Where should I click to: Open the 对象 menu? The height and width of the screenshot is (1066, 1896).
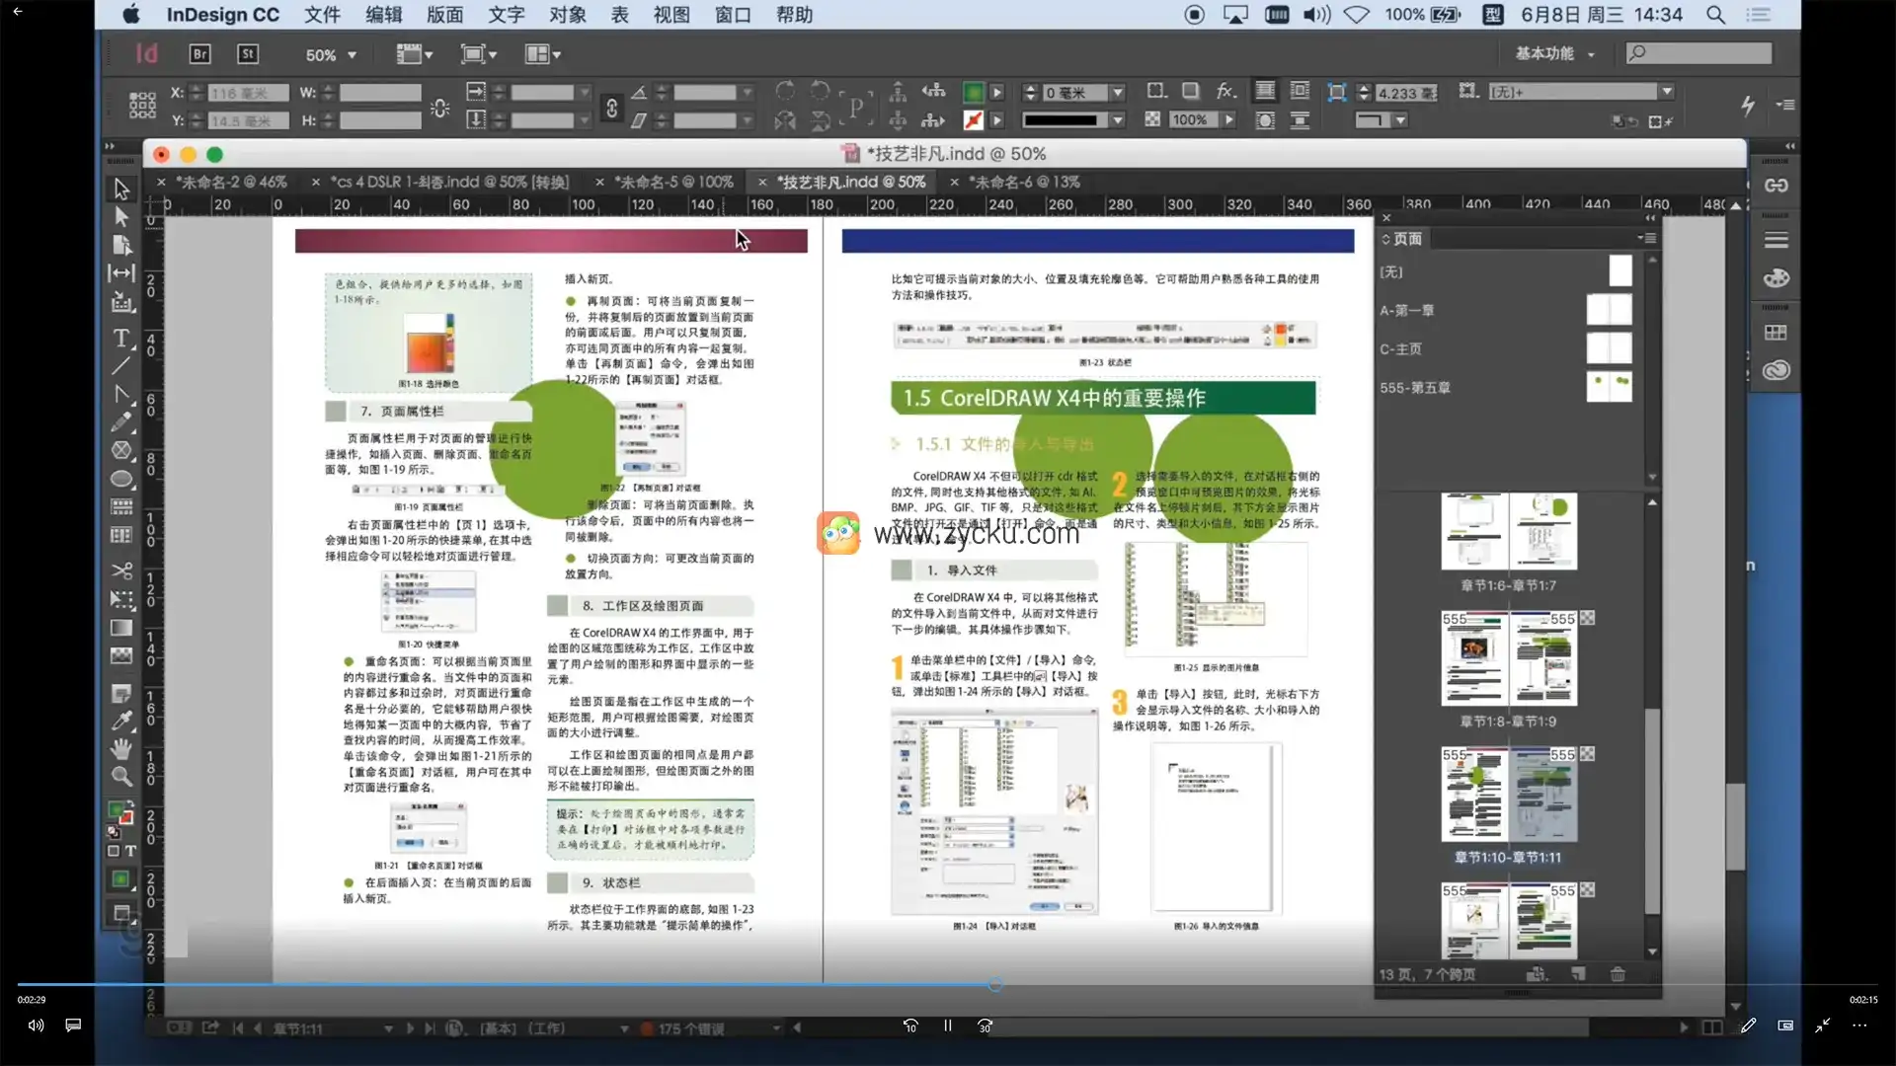point(567,15)
